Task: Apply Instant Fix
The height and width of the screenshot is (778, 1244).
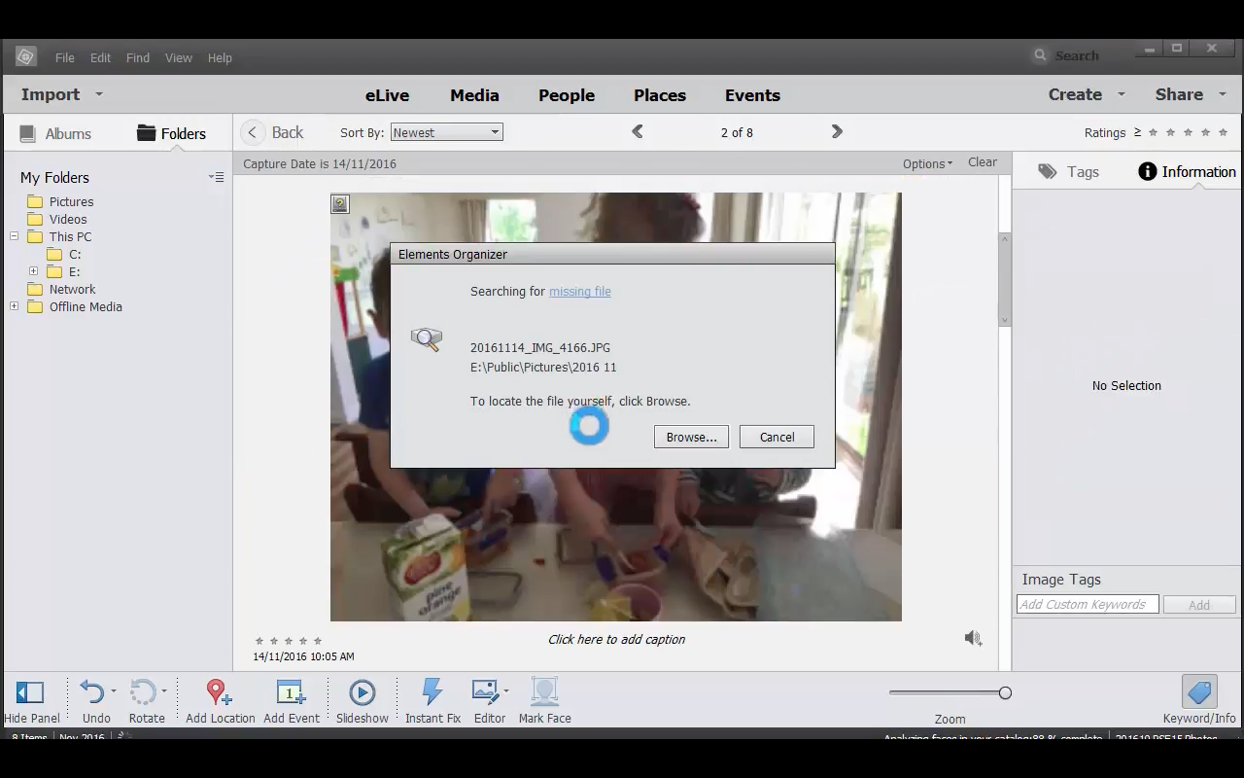Action: pos(432,692)
